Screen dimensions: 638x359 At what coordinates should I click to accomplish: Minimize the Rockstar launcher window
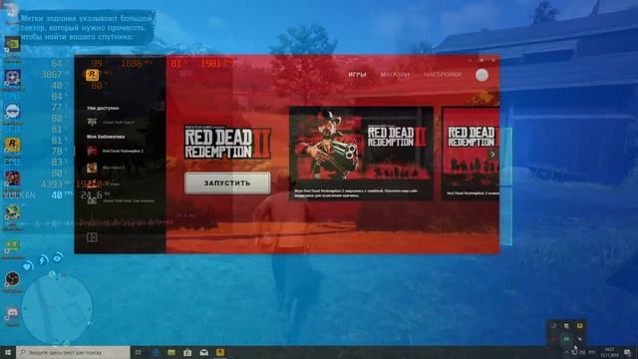(470, 60)
